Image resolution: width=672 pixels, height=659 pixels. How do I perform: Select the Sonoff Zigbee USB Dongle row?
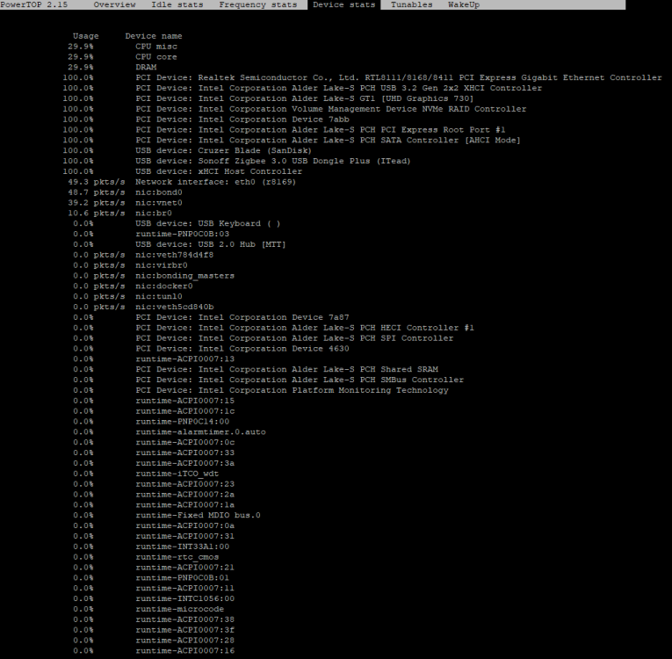236,161
